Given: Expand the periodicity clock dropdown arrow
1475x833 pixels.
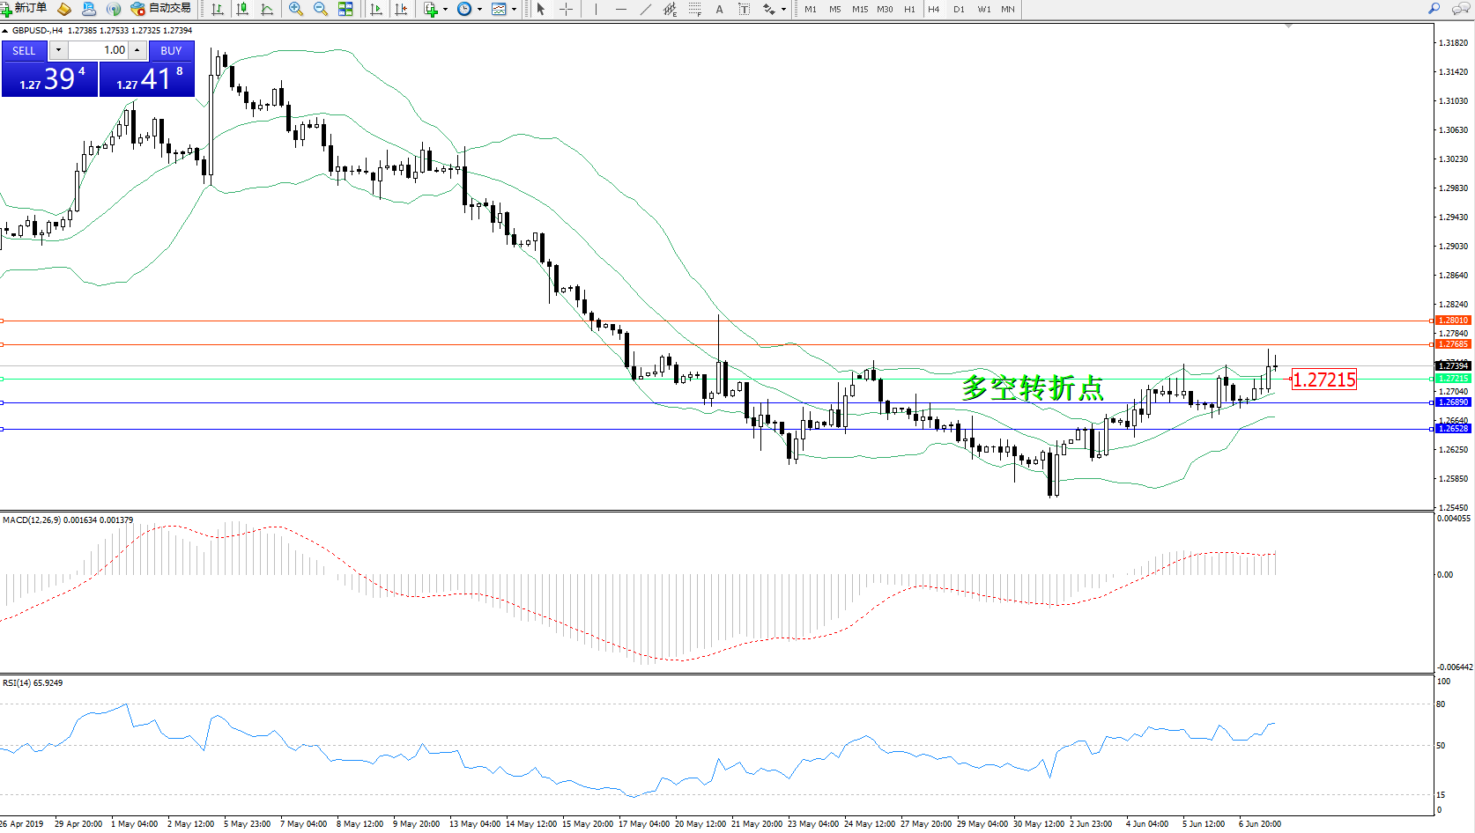Looking at the screenshot, I should click(480, 9).
